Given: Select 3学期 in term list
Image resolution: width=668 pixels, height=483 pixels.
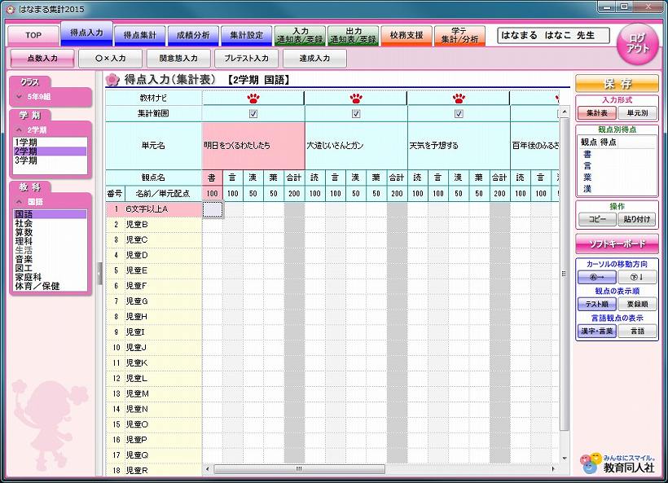Looking at the screenshot, I should [51, 160].
